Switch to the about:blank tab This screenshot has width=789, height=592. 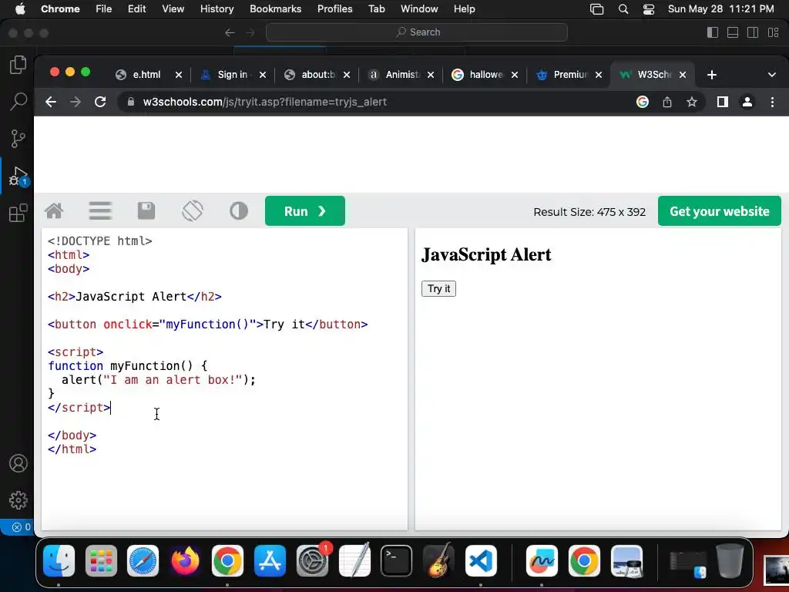click(x=317, y=75)
